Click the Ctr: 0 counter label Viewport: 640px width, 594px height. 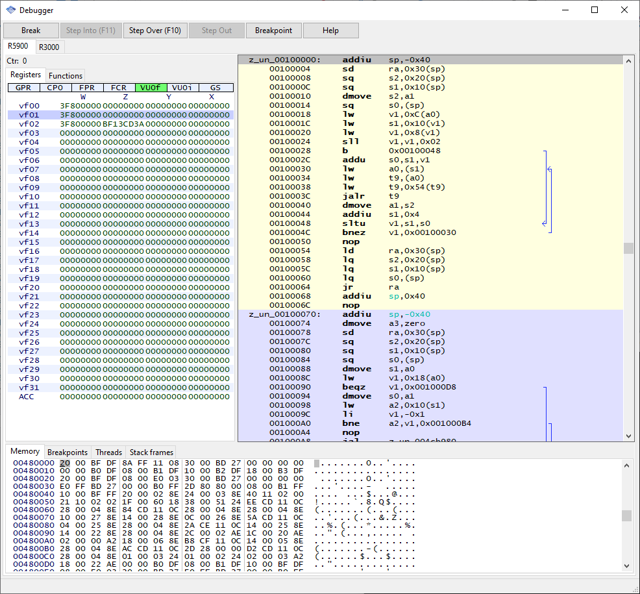click(x=17, y=61)
